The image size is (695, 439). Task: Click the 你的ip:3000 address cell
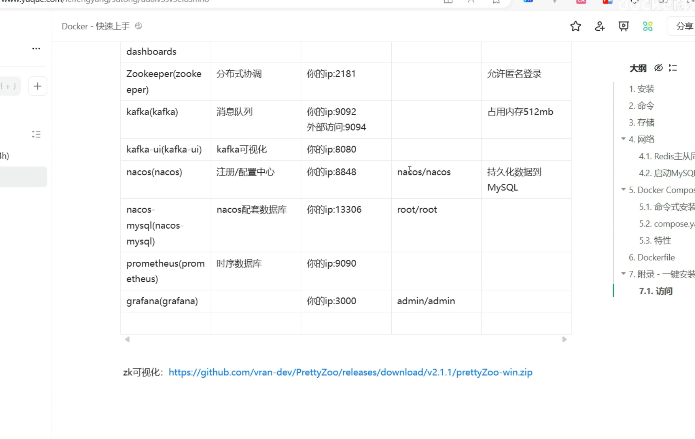click(x=346, y=301)
